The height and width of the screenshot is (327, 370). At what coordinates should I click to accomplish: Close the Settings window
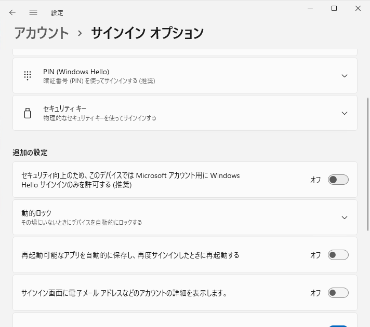(x=358, y=8)
